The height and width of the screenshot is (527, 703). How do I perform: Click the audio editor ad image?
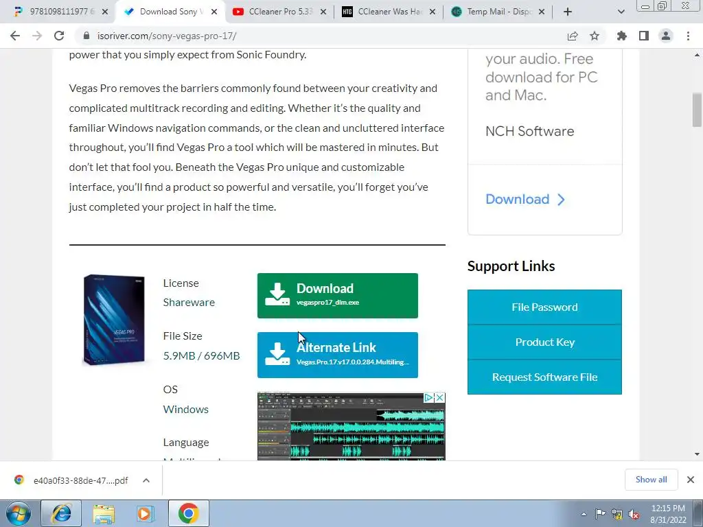click(x=351, y=427)
